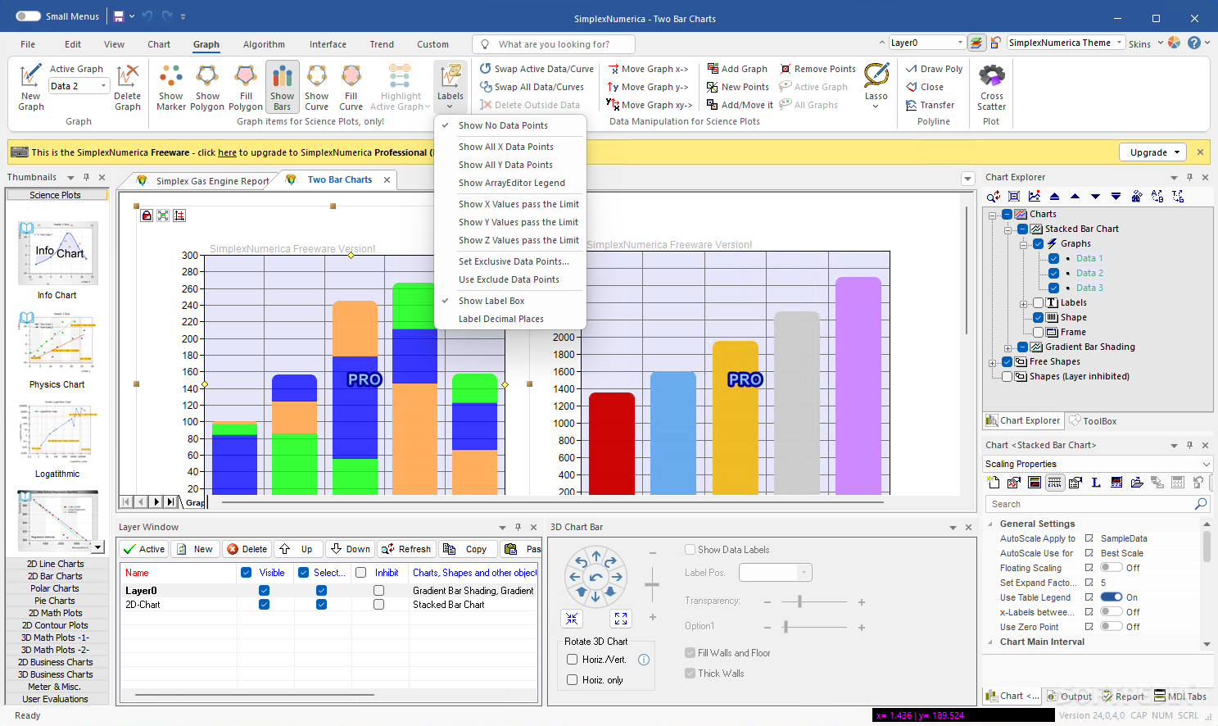Select the Draw Poly tool
The image size is (1218, 726).
tap(934, 69)
